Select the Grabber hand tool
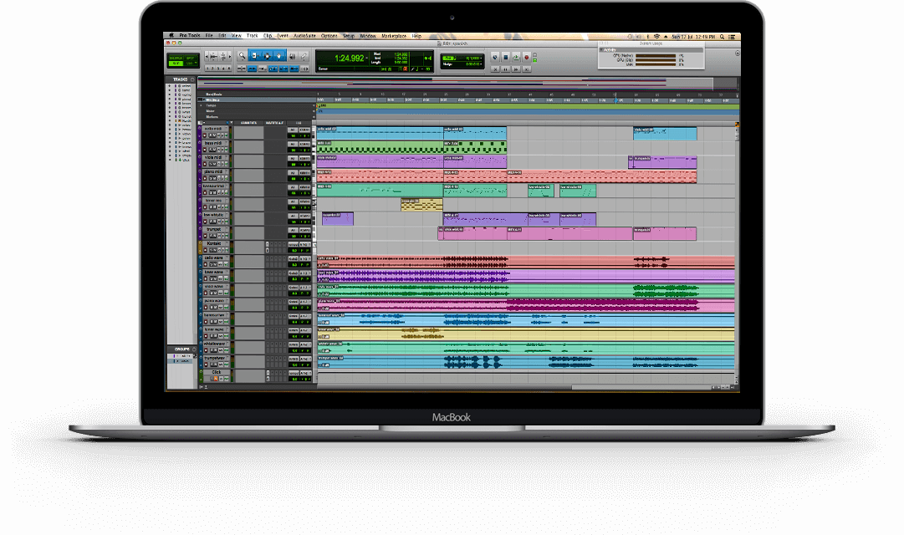The width and height of the screenshot is (904, 535). (278, 56)
